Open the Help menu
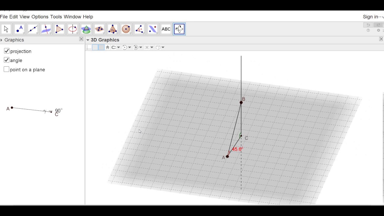The width and height of the screenshot is (384, 216). pyautogui.click(x=88, y=17)
